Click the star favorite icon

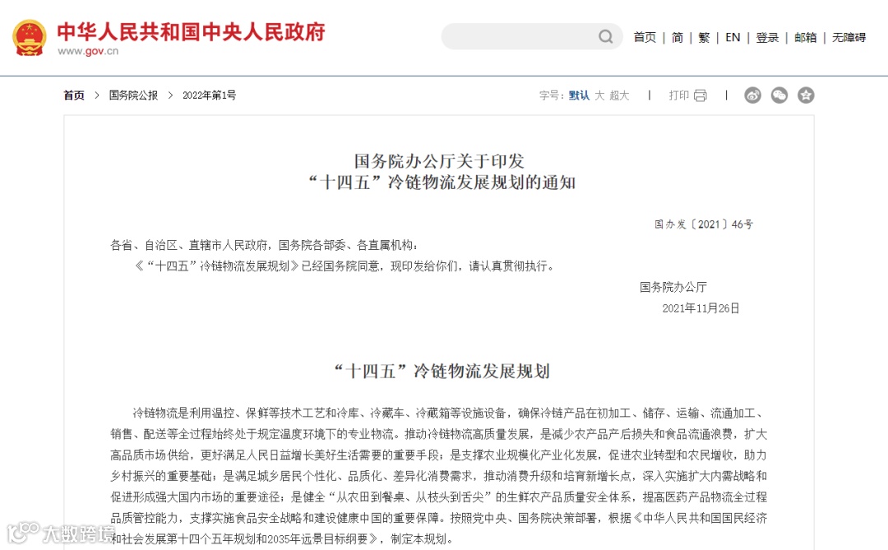click(806, 95)
